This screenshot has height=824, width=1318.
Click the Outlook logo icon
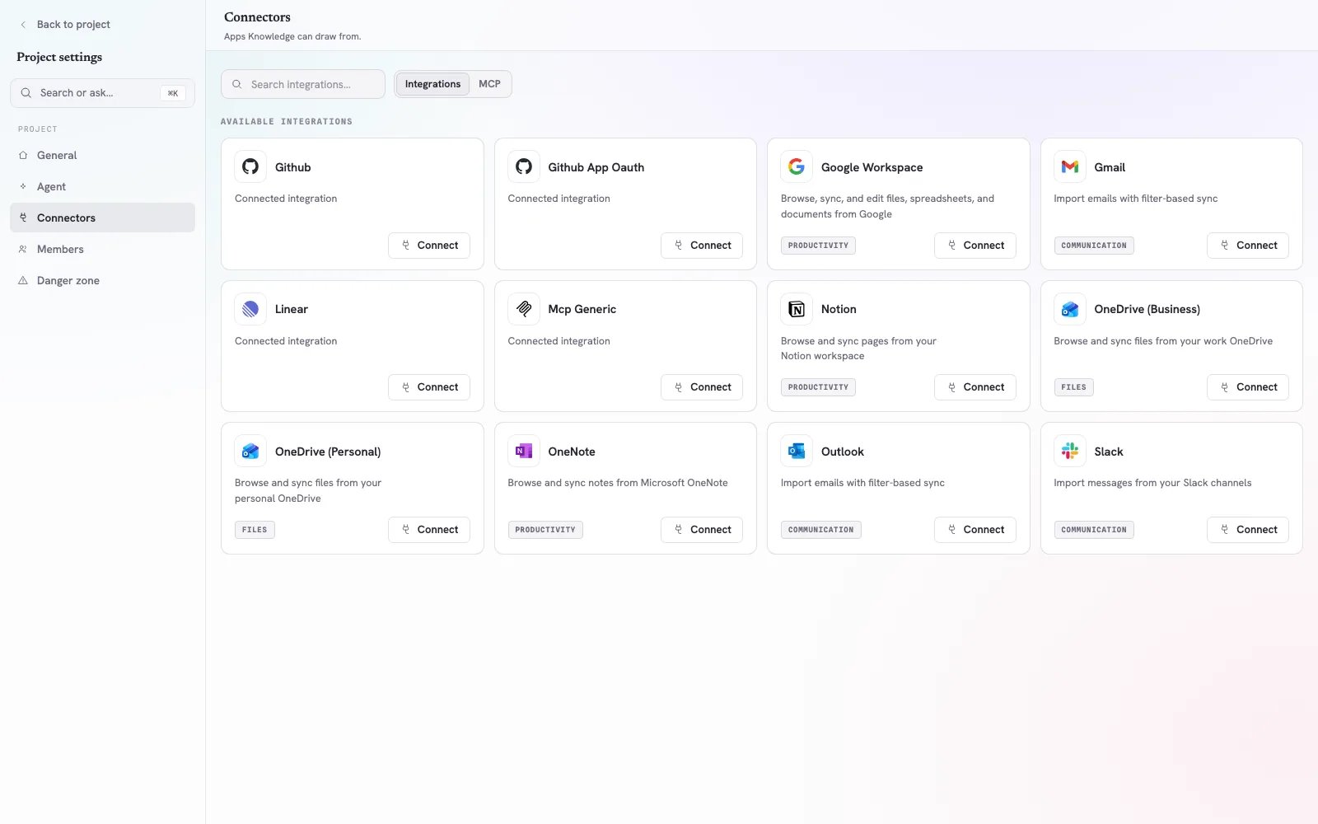[x=797, y=452]
